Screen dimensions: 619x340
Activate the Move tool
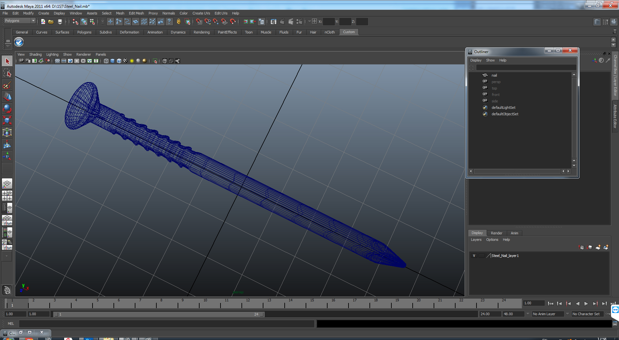pos(7,97)
